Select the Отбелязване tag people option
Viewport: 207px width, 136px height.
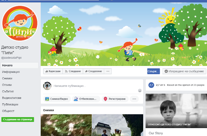coord(86,99)
